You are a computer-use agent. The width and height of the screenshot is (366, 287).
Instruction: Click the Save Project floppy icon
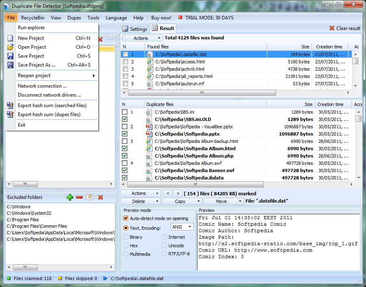pyautogui.click(x=10, y=56)
